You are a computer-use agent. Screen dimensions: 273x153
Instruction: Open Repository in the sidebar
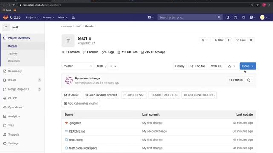15,71
